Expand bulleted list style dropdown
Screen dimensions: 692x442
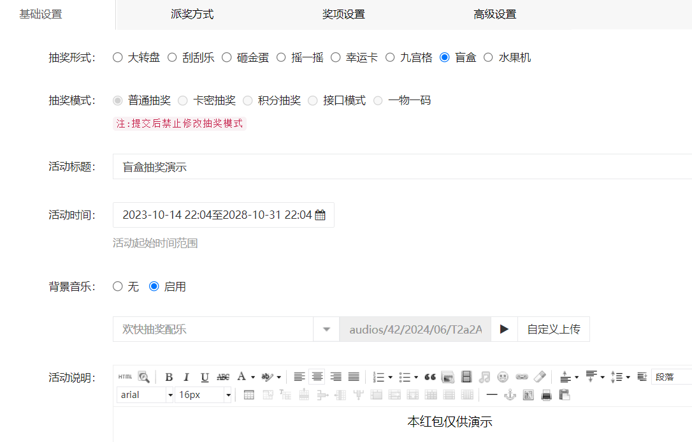416,378
